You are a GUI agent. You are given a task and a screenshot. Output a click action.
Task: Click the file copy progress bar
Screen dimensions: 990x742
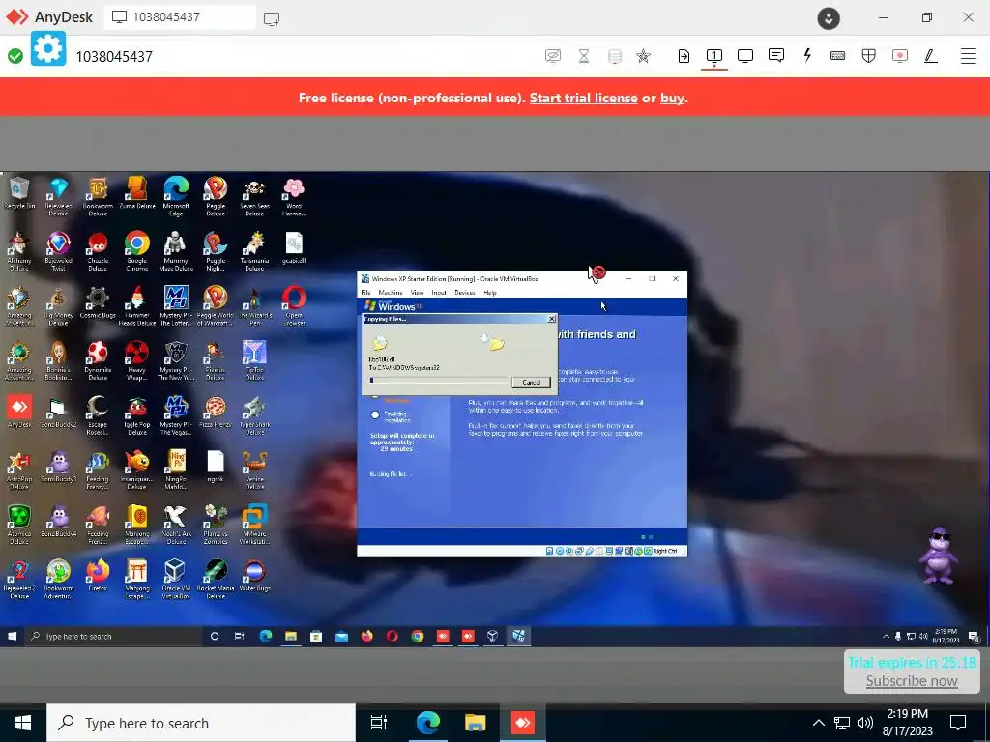click(x=438, y=380)
